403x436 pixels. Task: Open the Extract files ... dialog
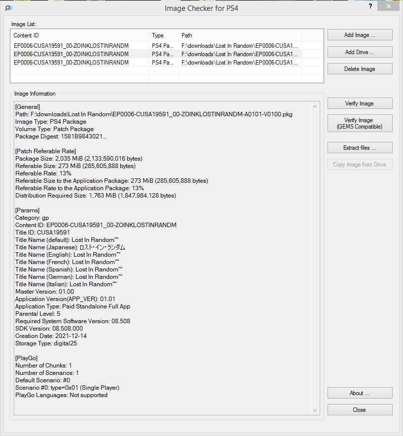360,148
